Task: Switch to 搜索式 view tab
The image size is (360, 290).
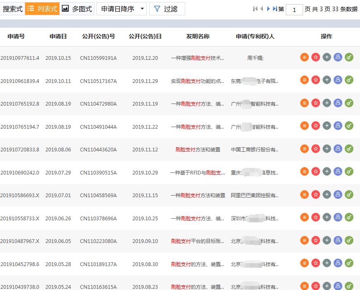Action: point(12,9)
